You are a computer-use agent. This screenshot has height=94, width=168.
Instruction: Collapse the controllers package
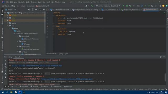[17, 36]
